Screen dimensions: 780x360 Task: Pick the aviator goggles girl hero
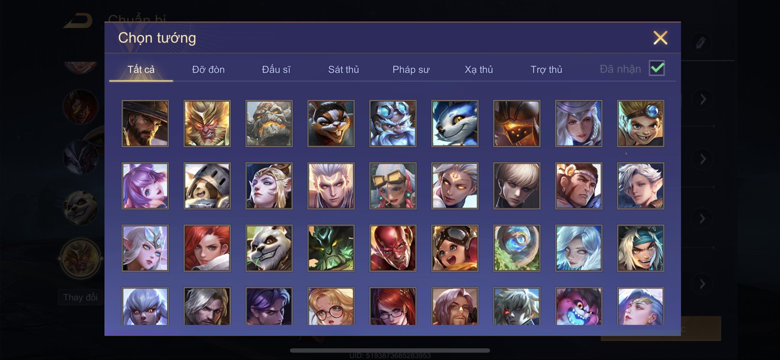point(455,248)
